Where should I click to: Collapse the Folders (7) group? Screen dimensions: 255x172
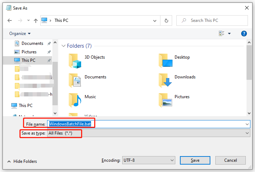click(64, 46)
